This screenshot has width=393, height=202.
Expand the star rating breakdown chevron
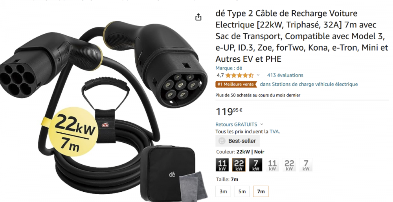click(258, 75)
